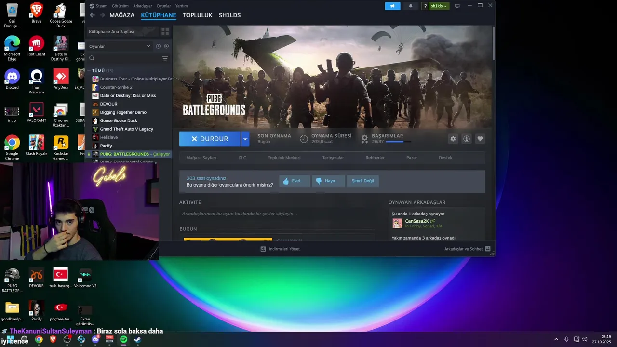Viewport: 617px width, 347px height.
Task: Open Topluluk Merkezi tab
Action: coord(284,158)
